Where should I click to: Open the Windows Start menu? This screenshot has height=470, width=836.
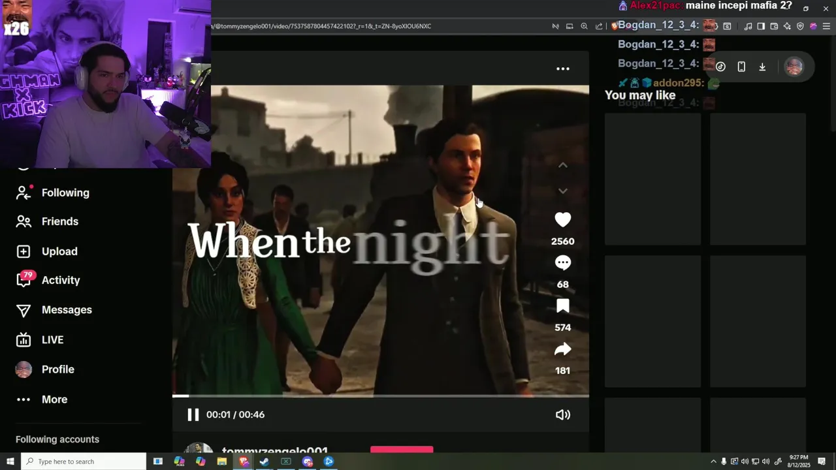[10, 462]
